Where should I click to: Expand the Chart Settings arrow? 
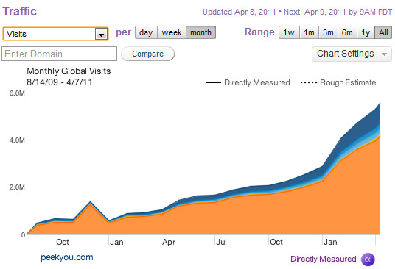click(x=384, y=54)
